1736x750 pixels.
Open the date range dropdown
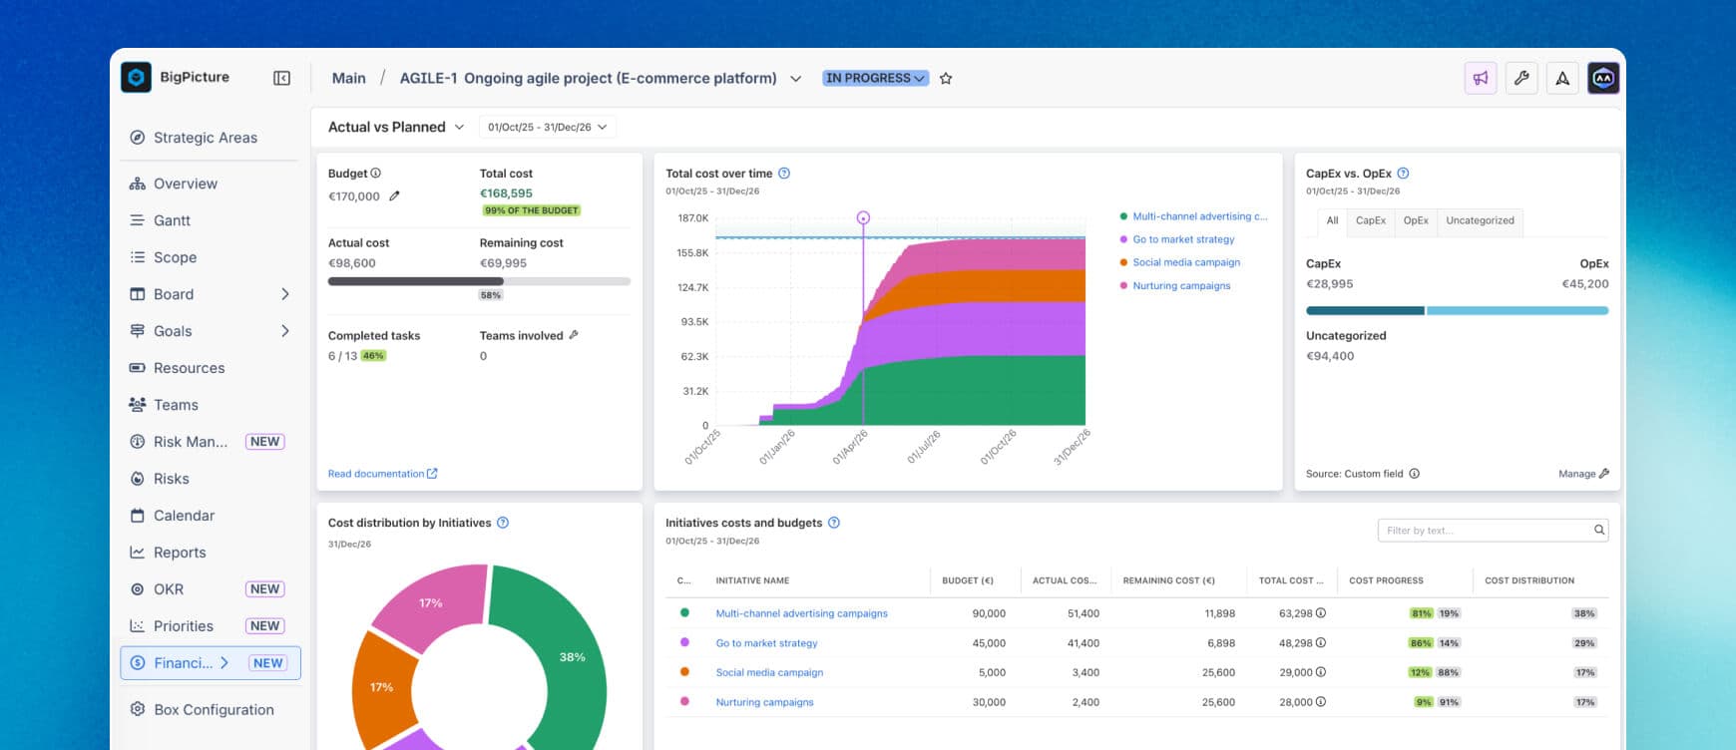tap(547, 127)
